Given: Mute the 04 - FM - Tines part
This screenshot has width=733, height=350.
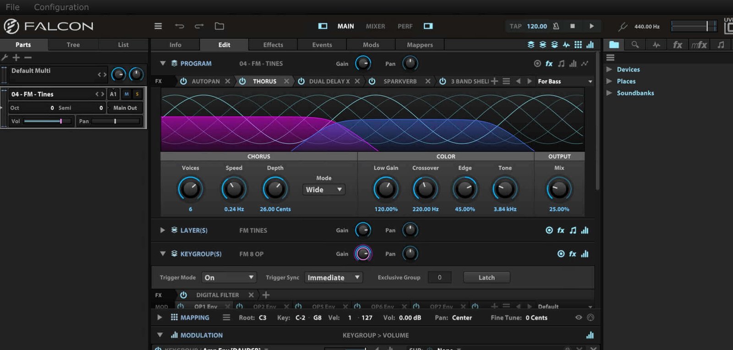Looking at the screenshot, I should click(x=126, y=94).
